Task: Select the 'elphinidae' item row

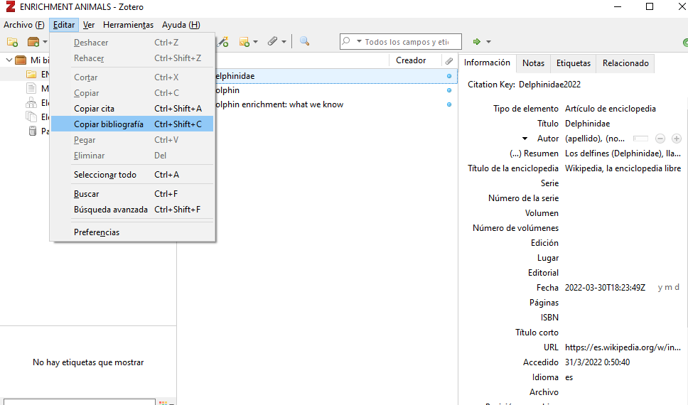Action: pyautogui.click(x=336, y=76)
